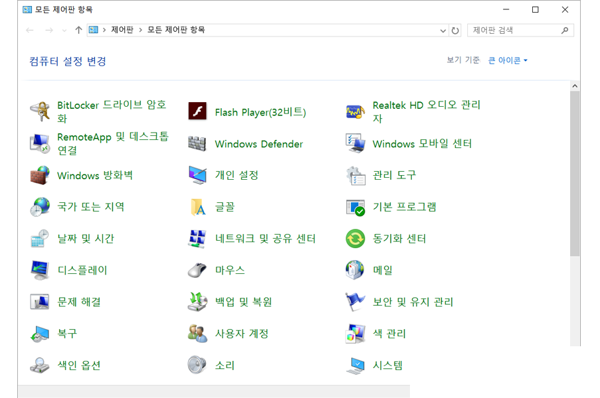Click the control panel icon in address bar
The width and height of the screenshot is (600, 398).
tap(94, 30)
